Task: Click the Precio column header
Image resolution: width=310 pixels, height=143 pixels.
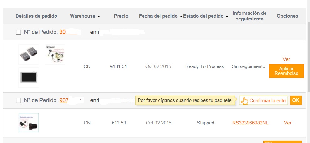Action: 121,16
